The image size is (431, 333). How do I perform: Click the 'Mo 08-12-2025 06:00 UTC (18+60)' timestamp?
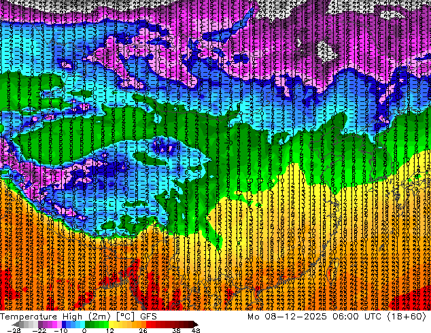(x=337, y=317)
